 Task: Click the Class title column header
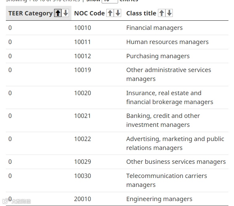[x=141, y=13]
